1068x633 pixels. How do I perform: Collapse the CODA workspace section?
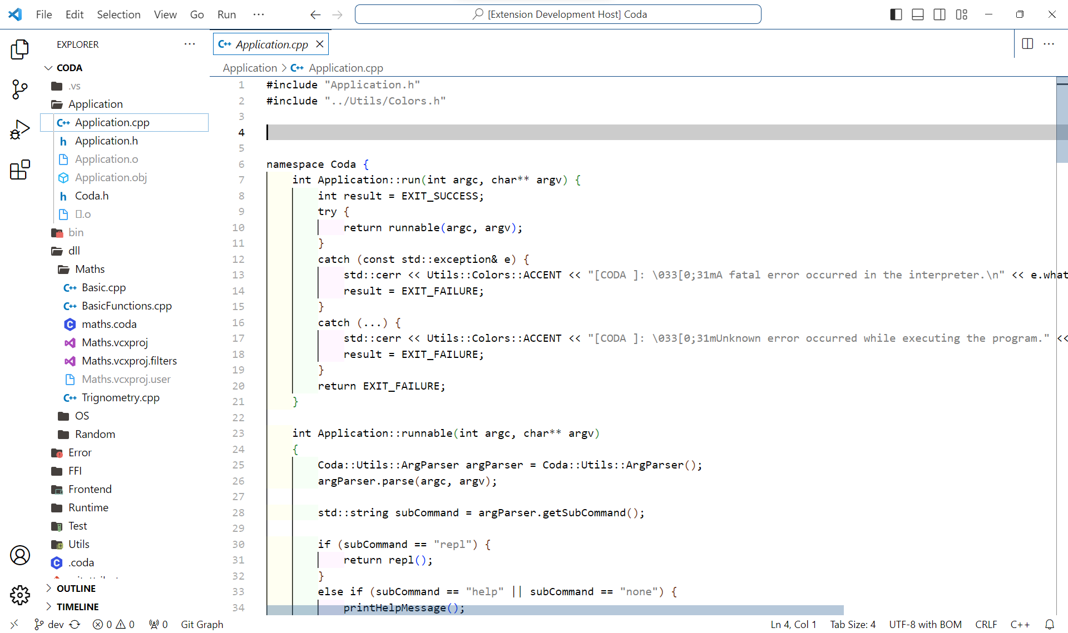click(126, 68)
